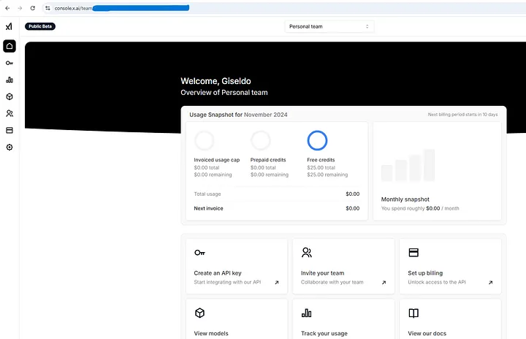Open the Invite your team card
This screenshot has width=526, height=339.
(x=343, y=266)
